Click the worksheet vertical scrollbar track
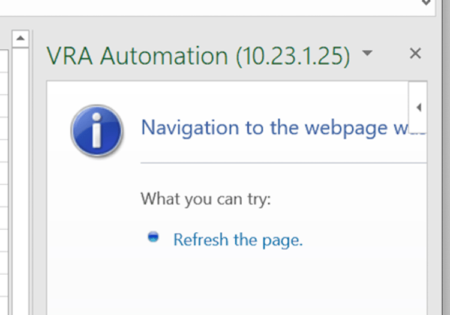Screen dimensions: 450x315 (x=20, y=180)
